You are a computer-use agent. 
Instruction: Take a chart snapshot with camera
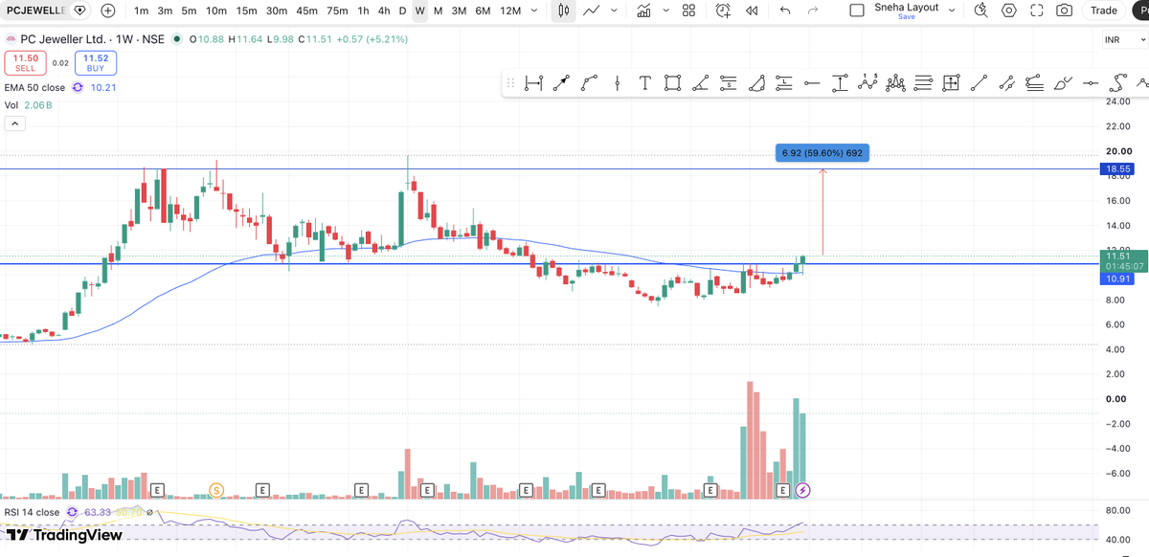1064,11
